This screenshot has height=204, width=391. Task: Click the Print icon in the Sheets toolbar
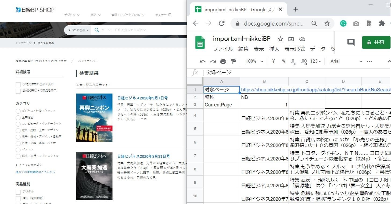[223, 61]
